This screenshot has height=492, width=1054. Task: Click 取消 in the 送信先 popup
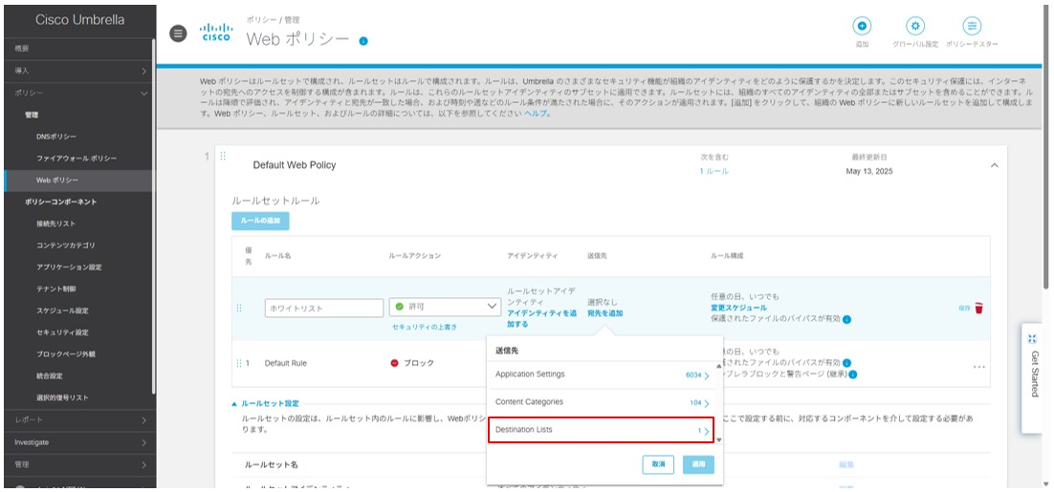tap(658, 464)
